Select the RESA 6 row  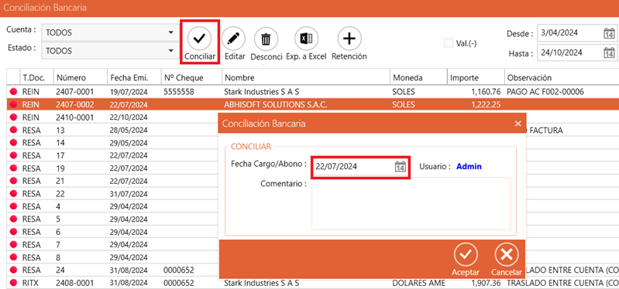pos(112,232)
